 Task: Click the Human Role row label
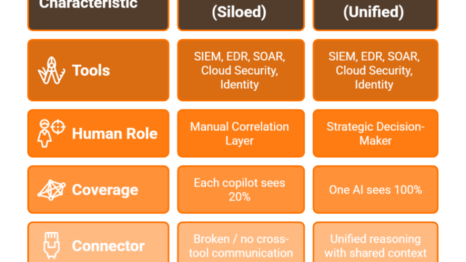coord(114,134)
